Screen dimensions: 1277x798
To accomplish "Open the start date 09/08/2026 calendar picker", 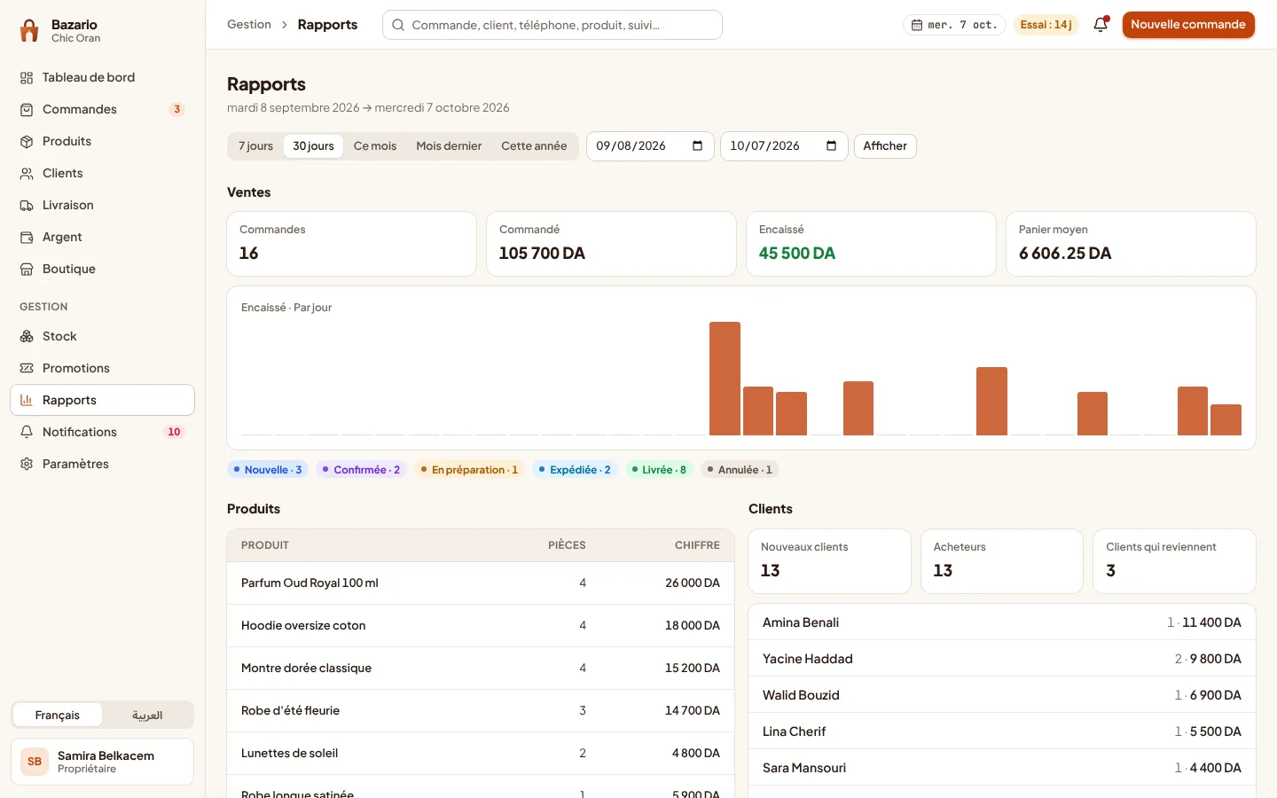I will coord(697,145).
